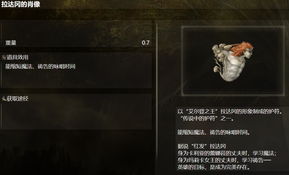Click the swirl icon beside 道具效用

[4, 57]
